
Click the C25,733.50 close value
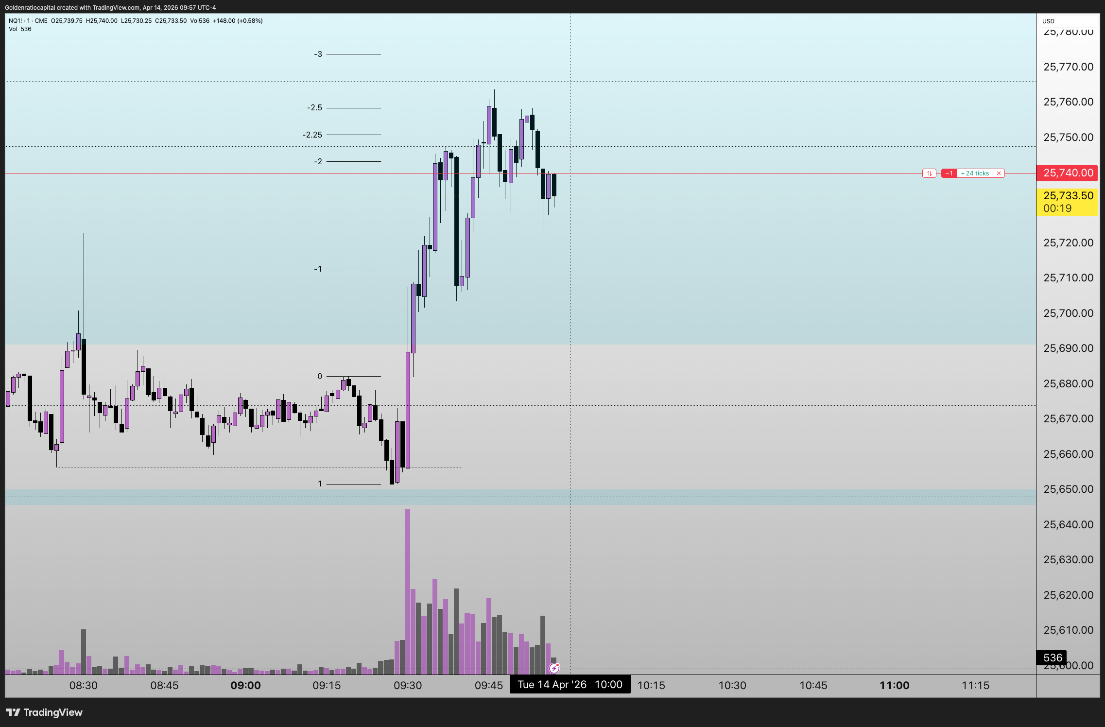point(171,21)
